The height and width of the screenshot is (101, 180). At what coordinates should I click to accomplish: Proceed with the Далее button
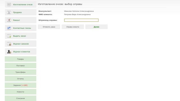coord(96,27)
